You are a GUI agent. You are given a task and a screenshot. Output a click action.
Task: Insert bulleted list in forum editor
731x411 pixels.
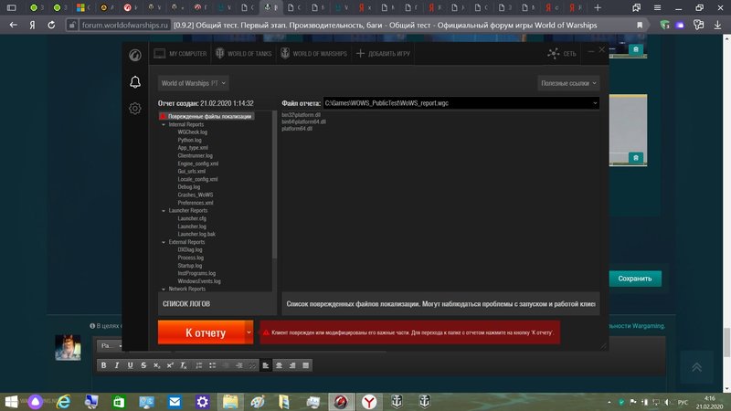(x=213, y=365)
